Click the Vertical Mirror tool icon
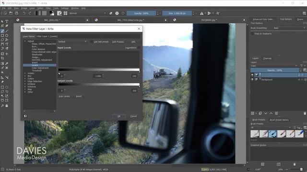Viewport: 307px width, 172px height. 209,13
